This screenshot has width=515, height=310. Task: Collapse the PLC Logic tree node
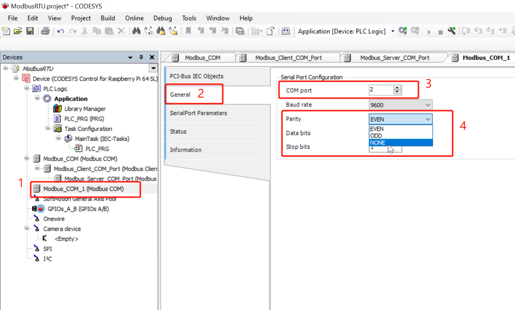(26, 88)
